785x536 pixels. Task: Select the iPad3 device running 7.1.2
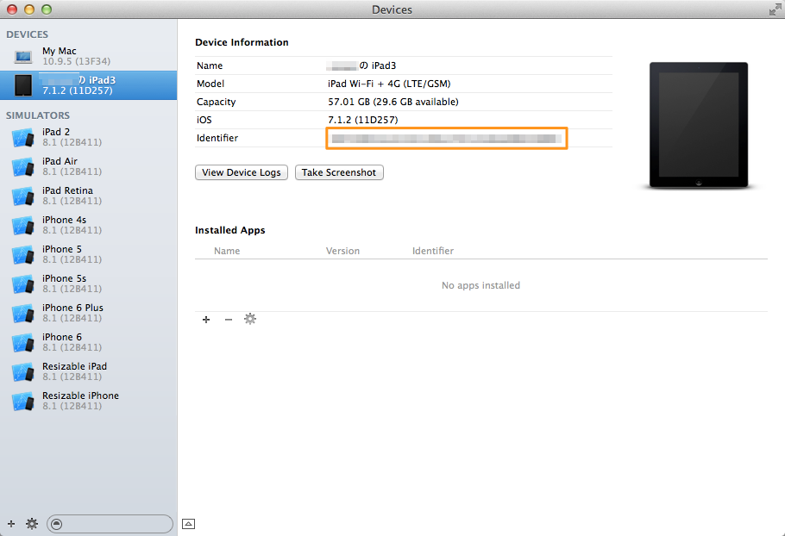tap(88, 85)
